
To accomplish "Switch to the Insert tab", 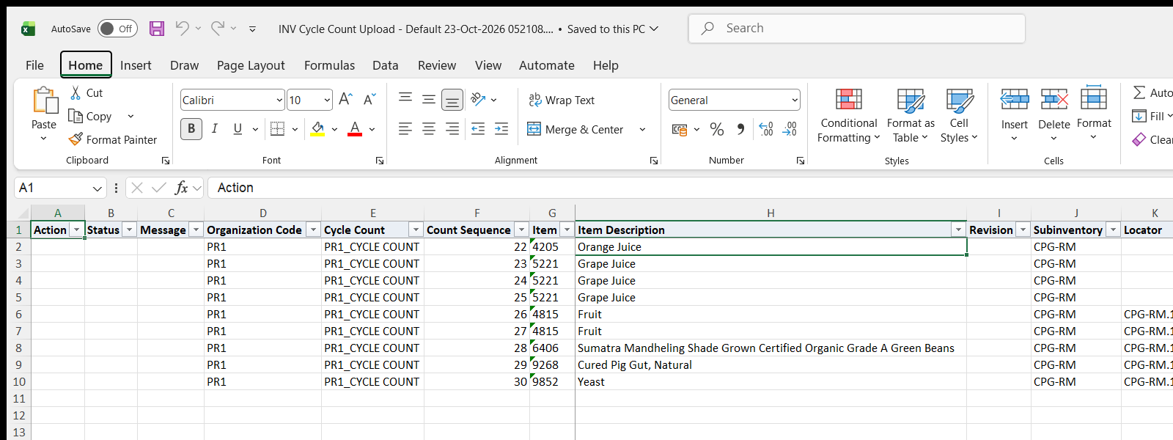I will 136,65.
